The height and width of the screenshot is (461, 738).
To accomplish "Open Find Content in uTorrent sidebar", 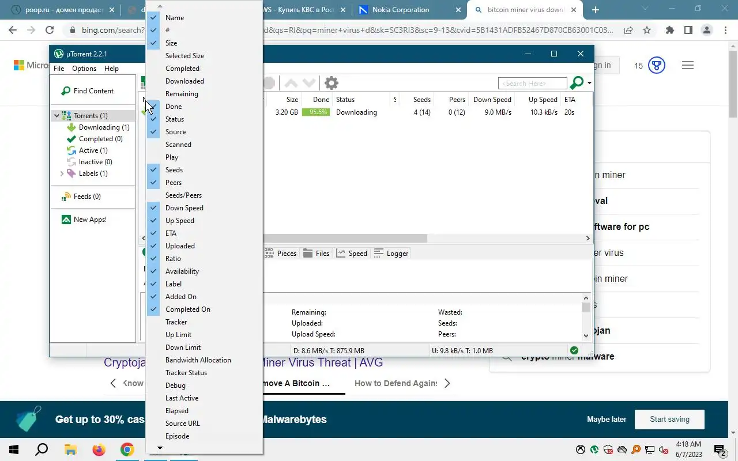I will pos(88,90).
